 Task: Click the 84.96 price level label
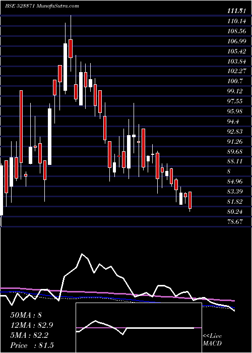[x=235, y=182]
